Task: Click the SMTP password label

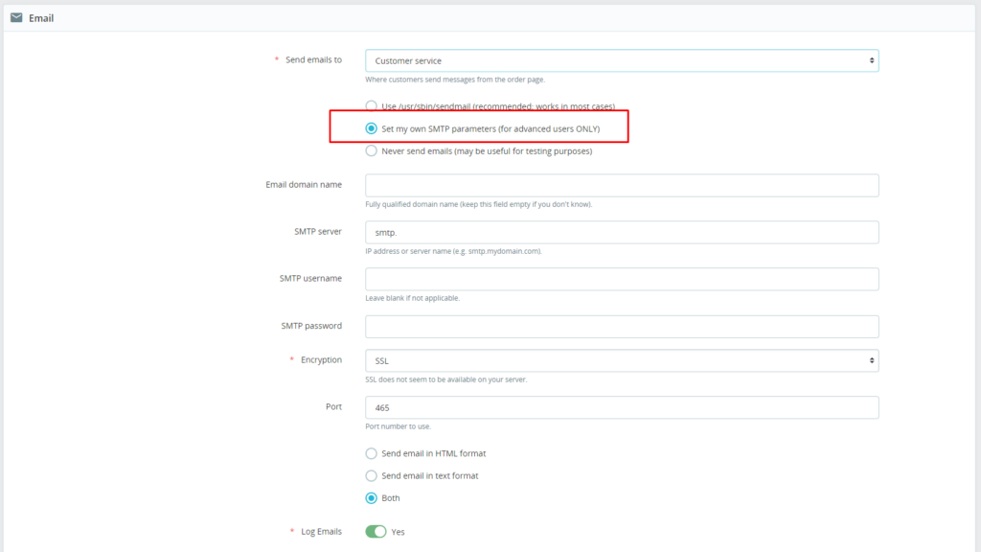Action: (311, 326)
